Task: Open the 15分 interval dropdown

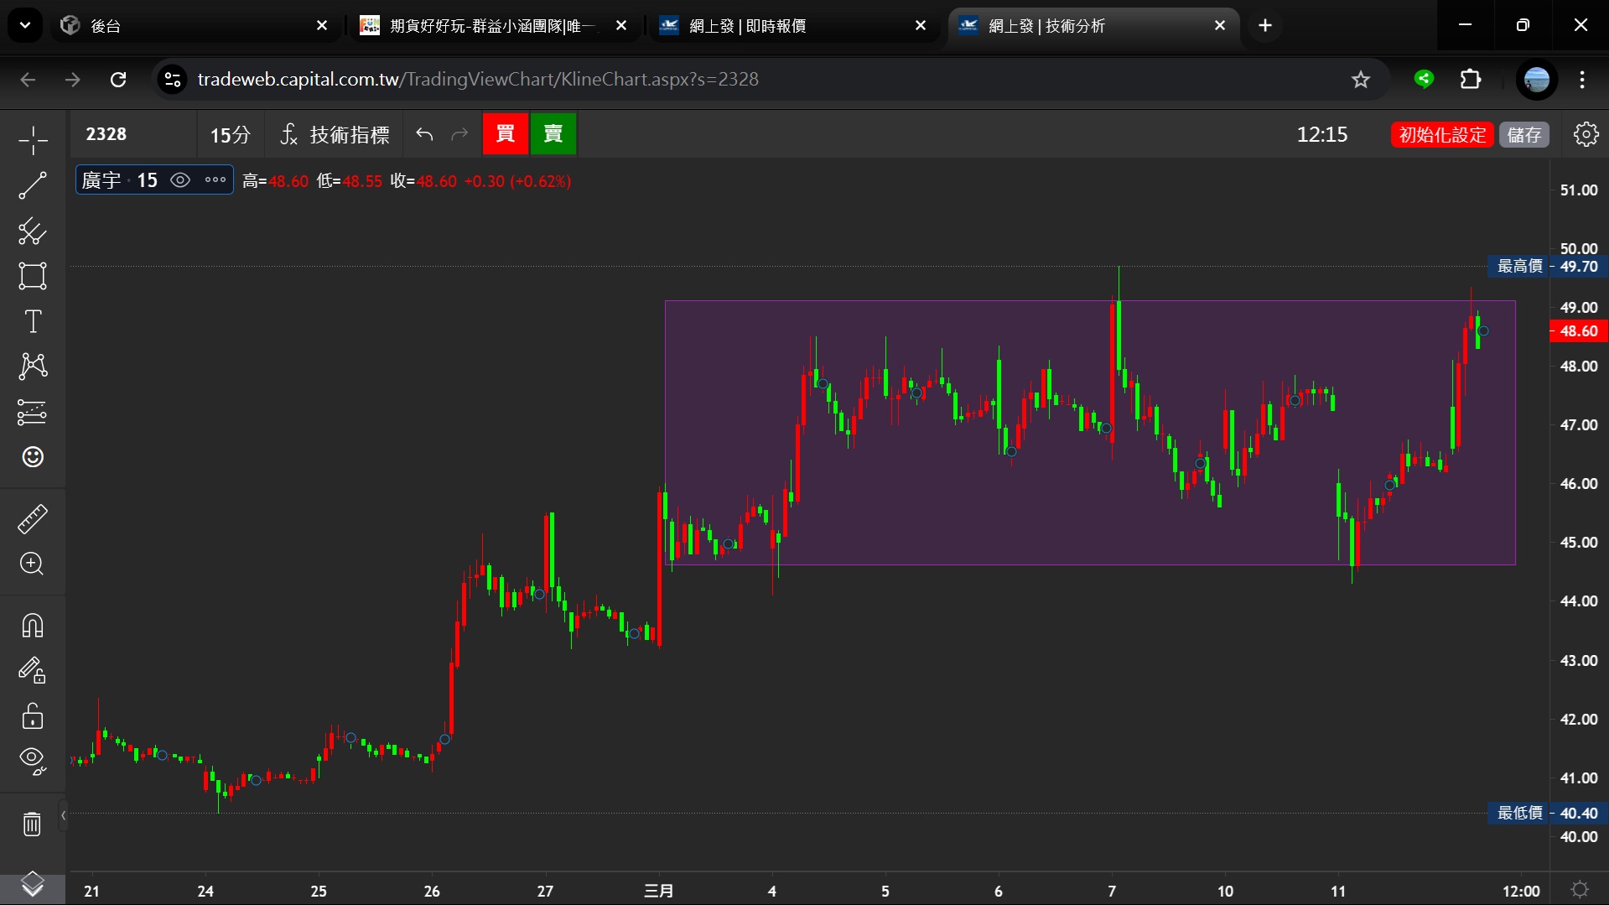Action: point(230,134)
